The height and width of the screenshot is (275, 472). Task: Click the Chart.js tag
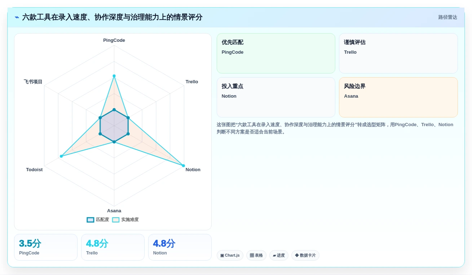click(230, 255)
